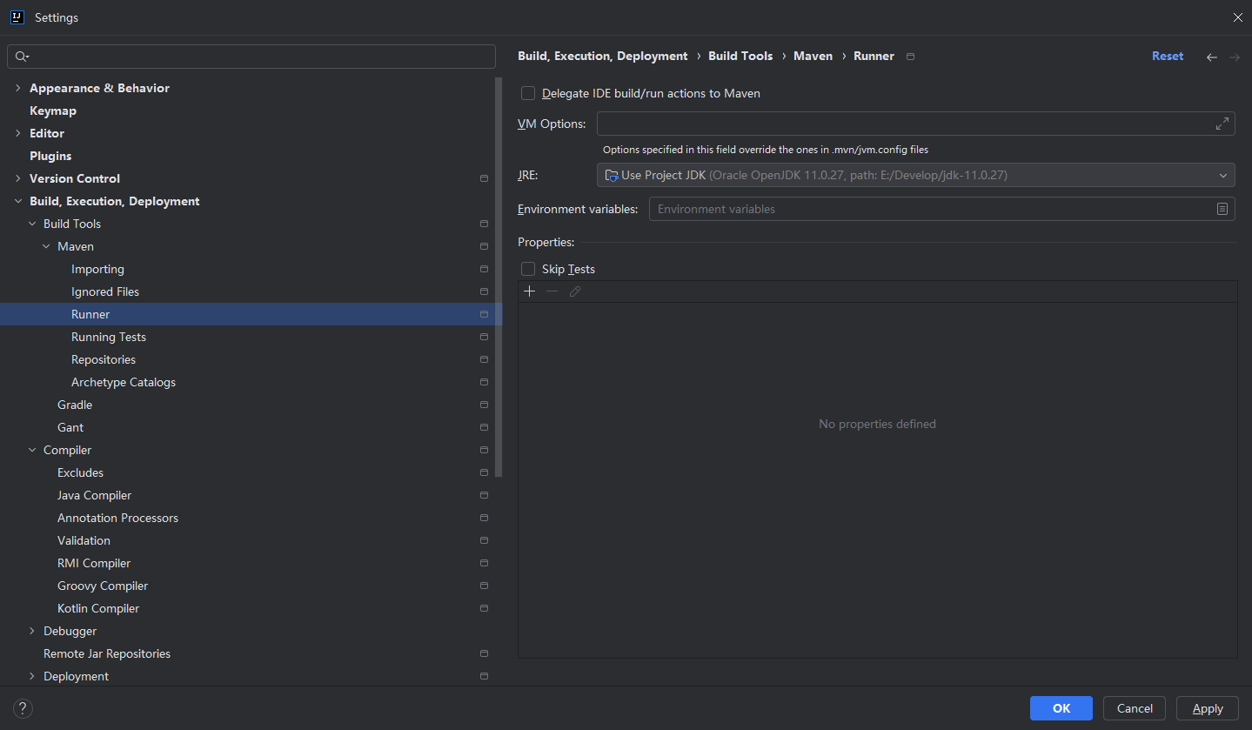This screenshot has width=1252, height=730.
Task: Open the help question mark button
Action: pyautogui.click(x=23, y=708)
